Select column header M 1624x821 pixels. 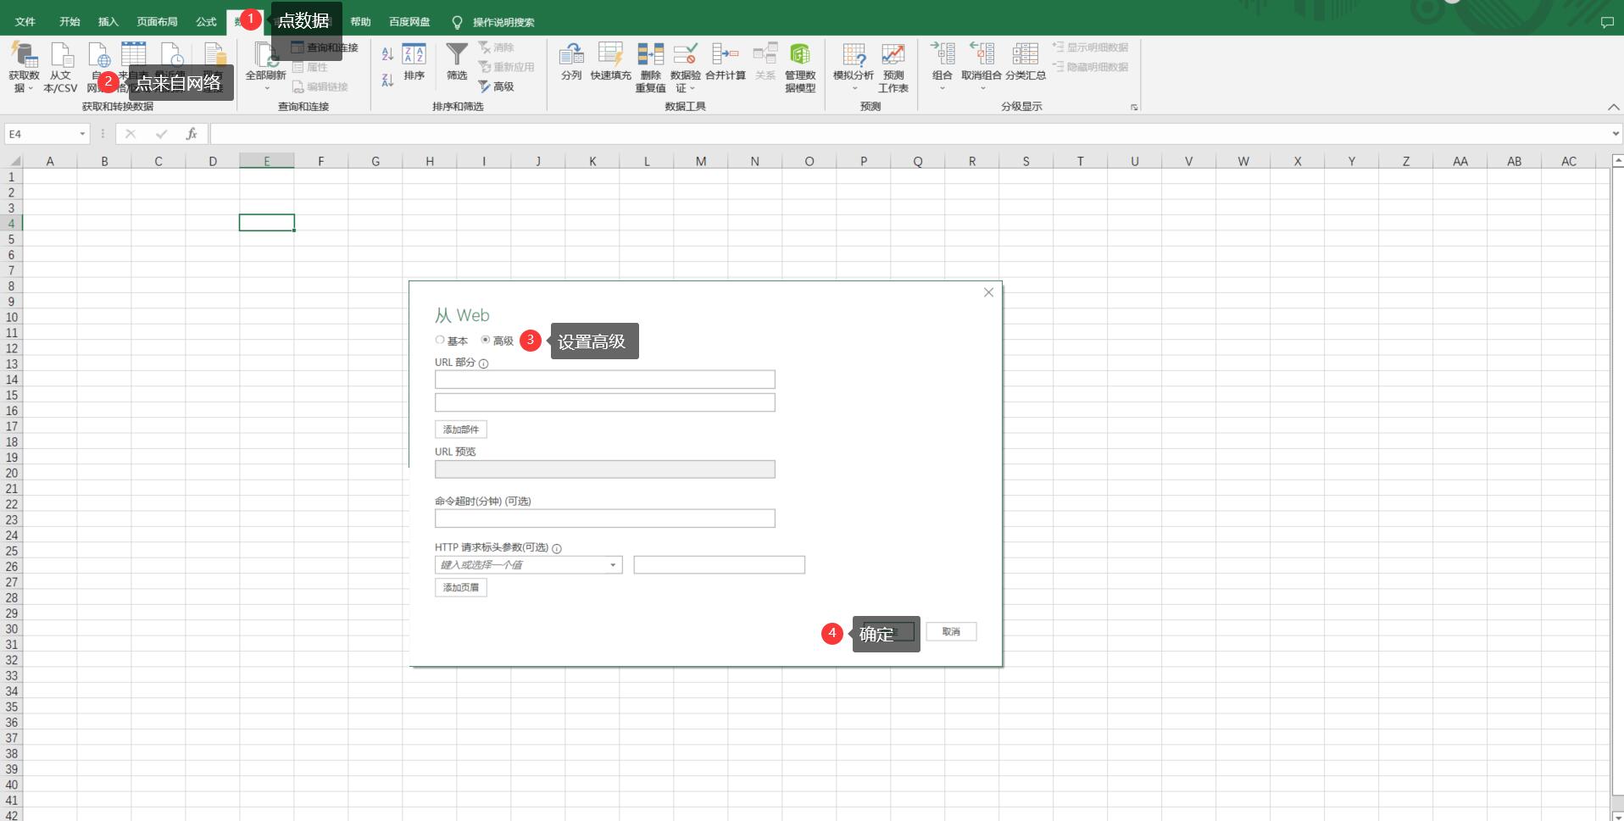700,161
